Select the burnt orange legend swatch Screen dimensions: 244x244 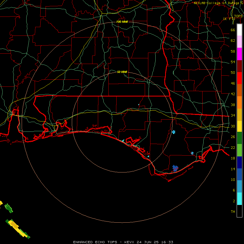(239, 90)
